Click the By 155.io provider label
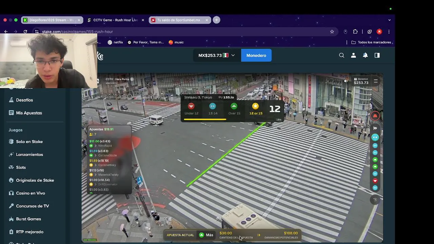Viewport: 434px width, 244px height. point(226,97)
